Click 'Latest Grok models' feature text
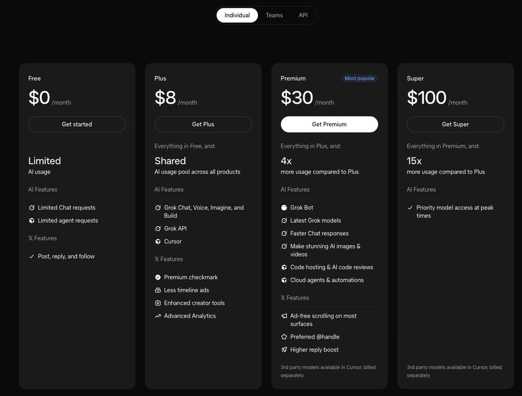 coord(316,220)
